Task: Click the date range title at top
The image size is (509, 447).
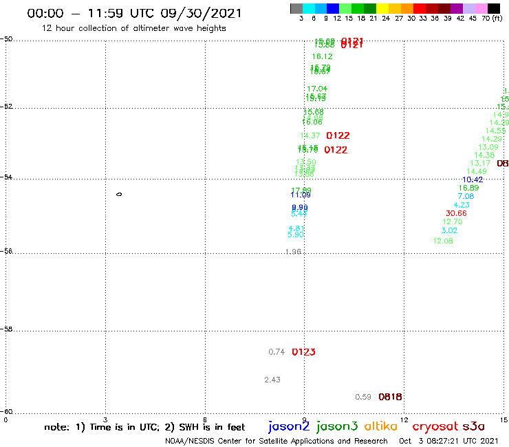Action: pyautogui.click(x=134, y=14)
